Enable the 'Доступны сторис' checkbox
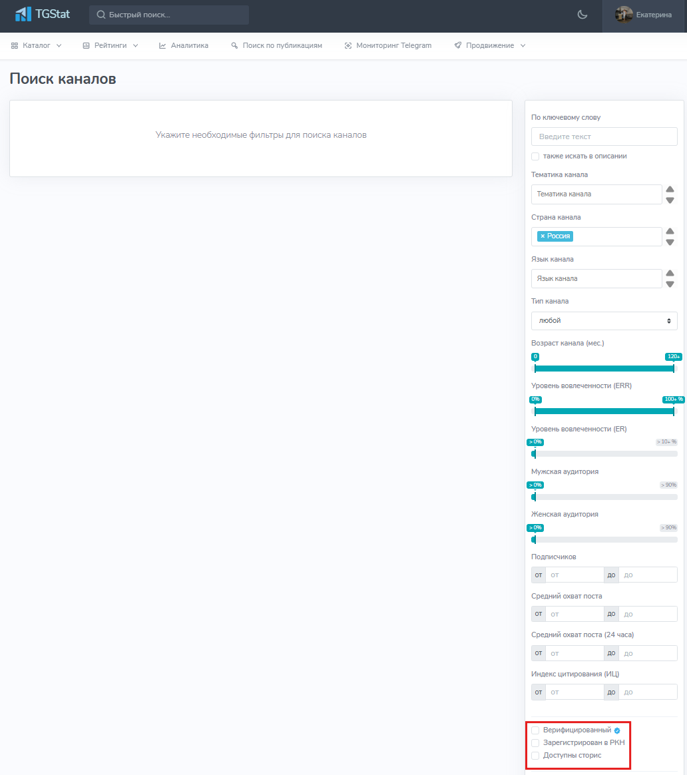The height and width of the screenshot is (775, 687). 535,756
